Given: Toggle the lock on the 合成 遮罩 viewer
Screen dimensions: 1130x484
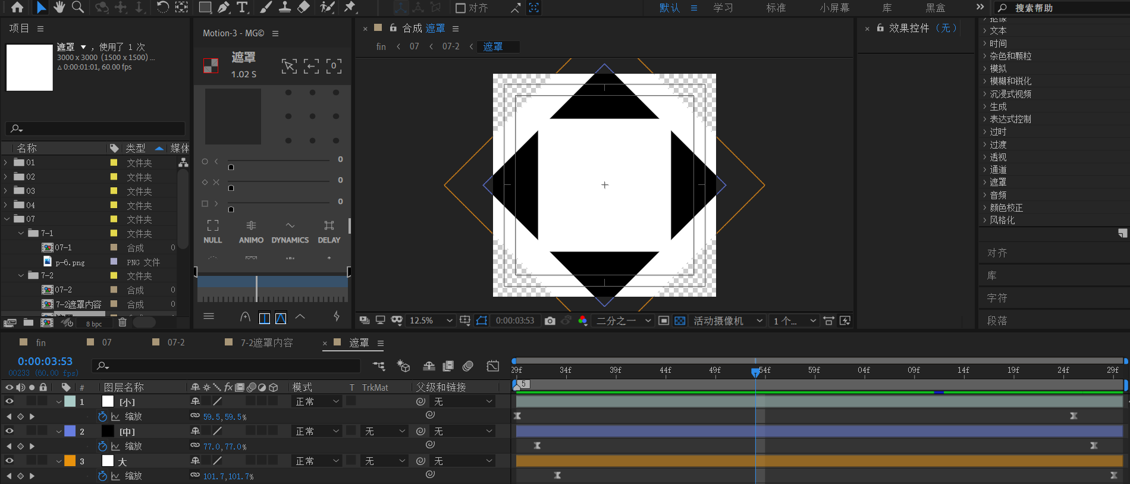Looking at the screenshot, I should click(x=393, y=27).
